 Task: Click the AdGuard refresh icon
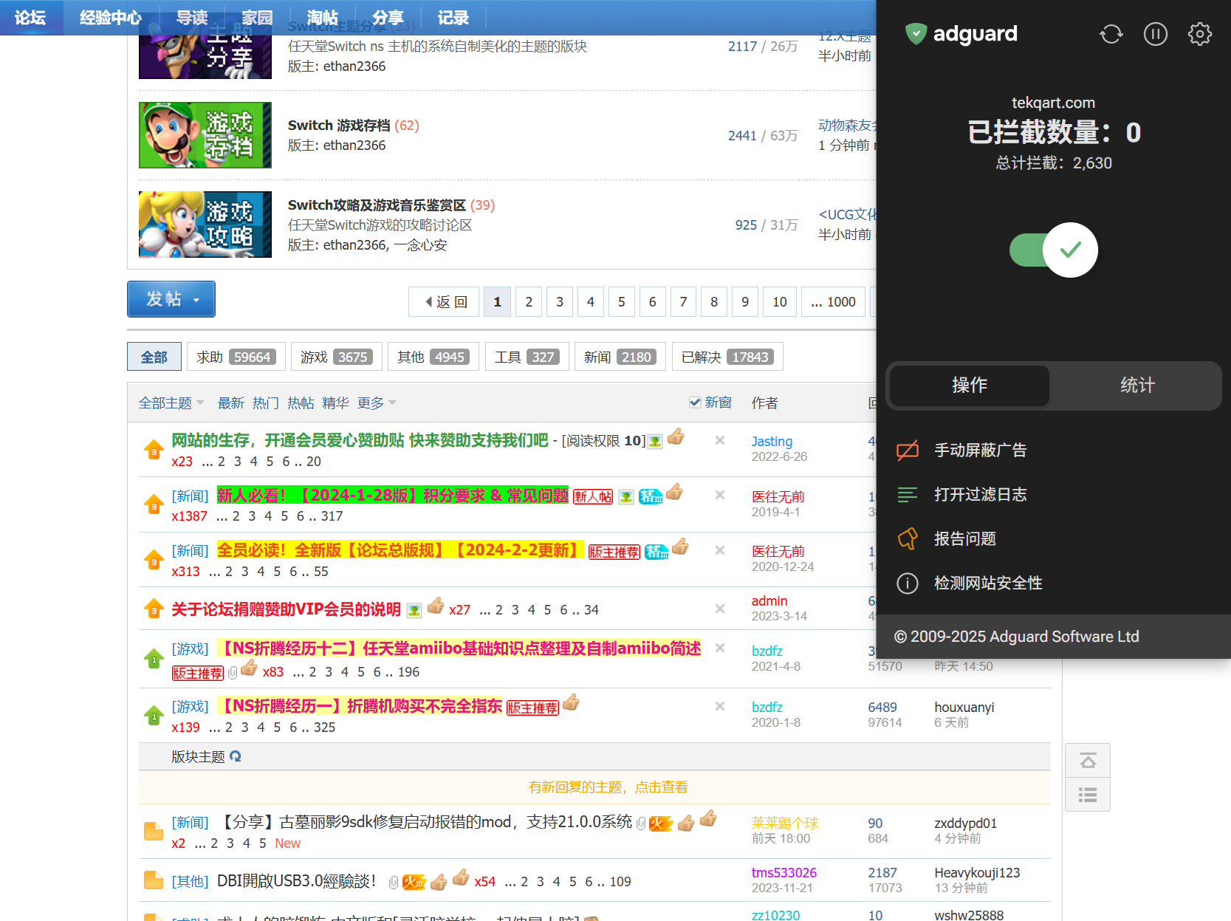(1111, 34)
